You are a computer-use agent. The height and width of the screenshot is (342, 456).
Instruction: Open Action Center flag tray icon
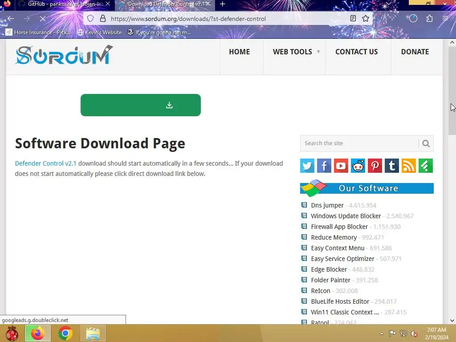392,334
